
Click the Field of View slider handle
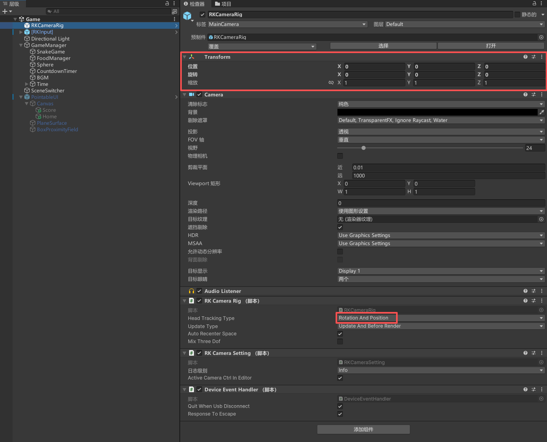(364, 148)
